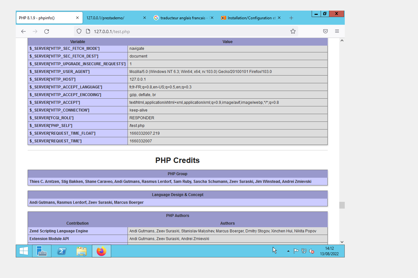Open the shield tracking protection icon
418x278 pixels.
click(79, 31)
